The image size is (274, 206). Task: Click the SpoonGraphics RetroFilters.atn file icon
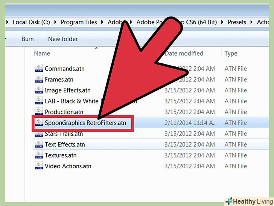point(39,122)
